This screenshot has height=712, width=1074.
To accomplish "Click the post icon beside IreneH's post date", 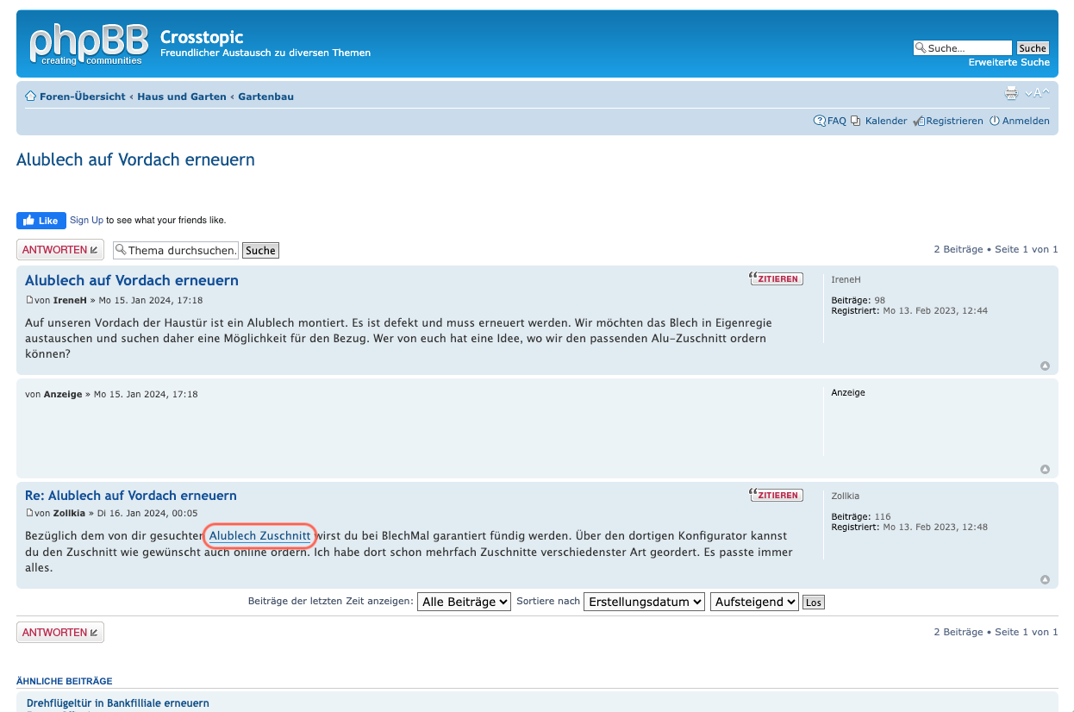I will 29,300.
